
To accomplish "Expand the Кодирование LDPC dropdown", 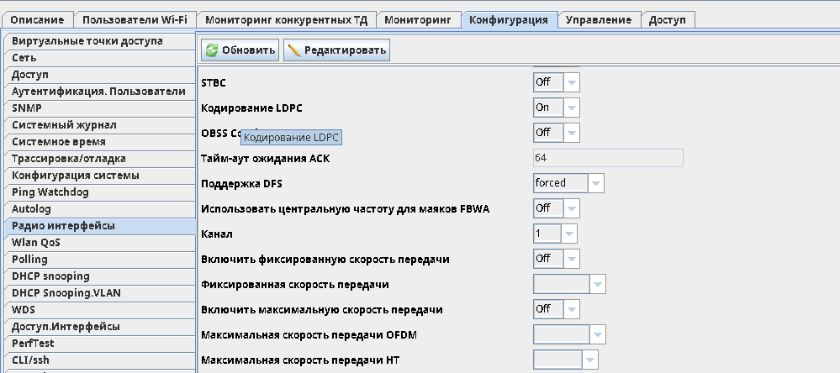I will 572,108.
